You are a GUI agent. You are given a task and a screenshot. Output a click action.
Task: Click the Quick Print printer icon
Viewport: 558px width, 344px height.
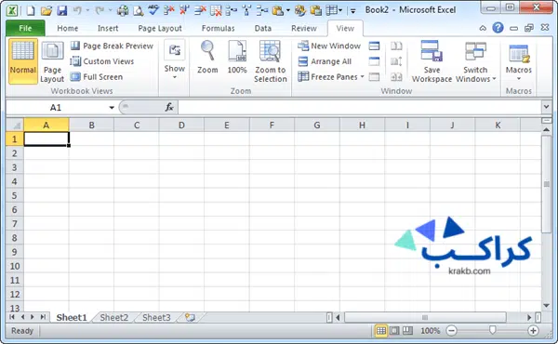click(123, 10)
